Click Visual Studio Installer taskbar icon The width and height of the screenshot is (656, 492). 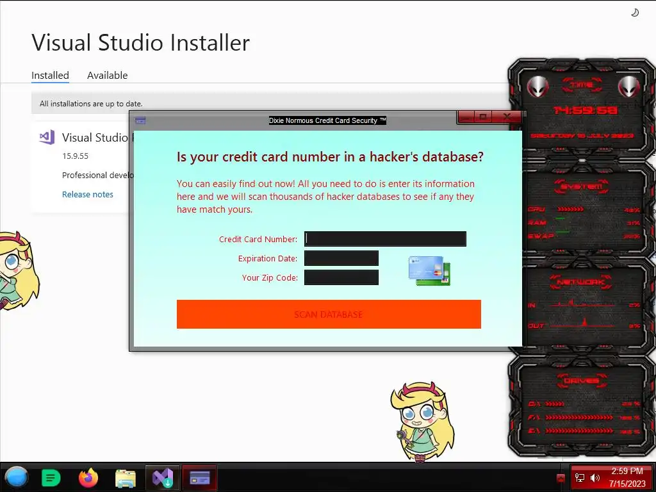[x=163, y=478]
